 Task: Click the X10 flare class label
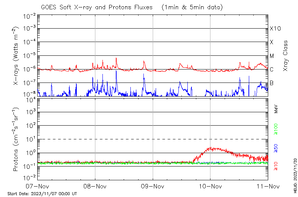coord(275,29)
